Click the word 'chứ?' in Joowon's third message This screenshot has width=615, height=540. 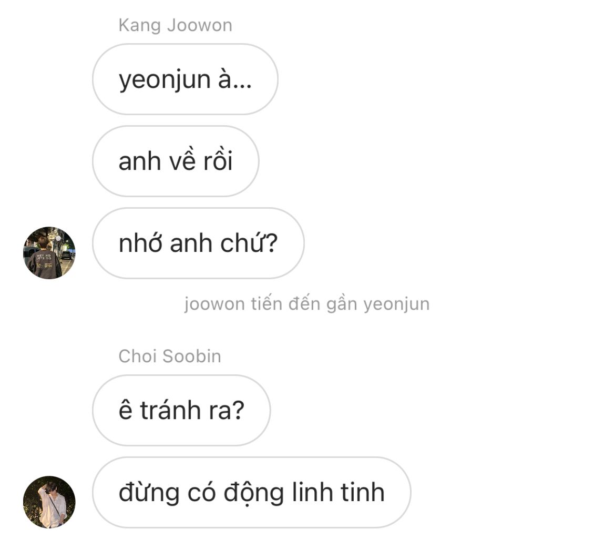point(249,243)
